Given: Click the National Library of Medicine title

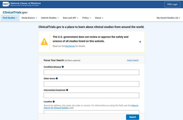Looking at the screenshot, I should point(26,3).
